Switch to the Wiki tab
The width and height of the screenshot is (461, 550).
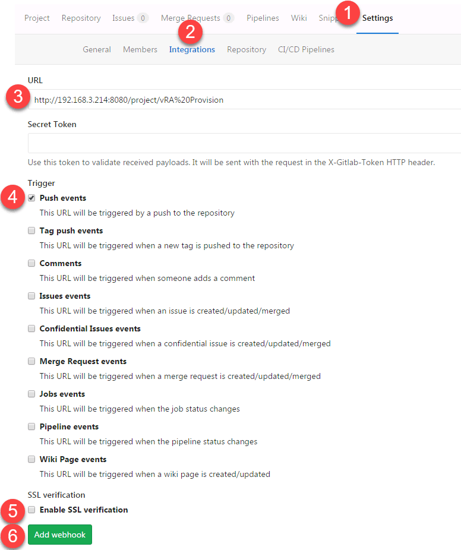299,18
